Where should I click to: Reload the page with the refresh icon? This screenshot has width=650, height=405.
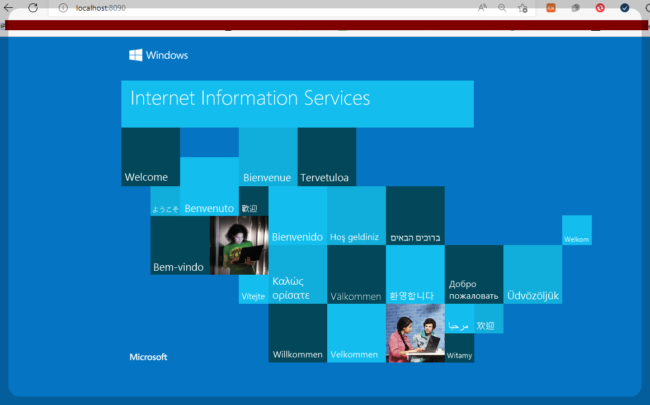point(33,8)
